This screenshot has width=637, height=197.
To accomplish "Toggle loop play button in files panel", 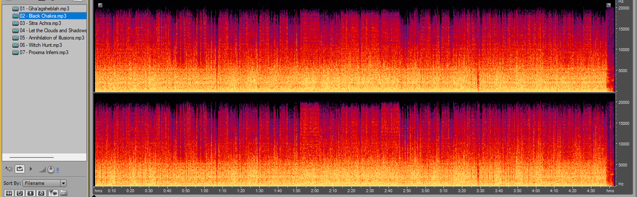I will [x=20, y=169].
